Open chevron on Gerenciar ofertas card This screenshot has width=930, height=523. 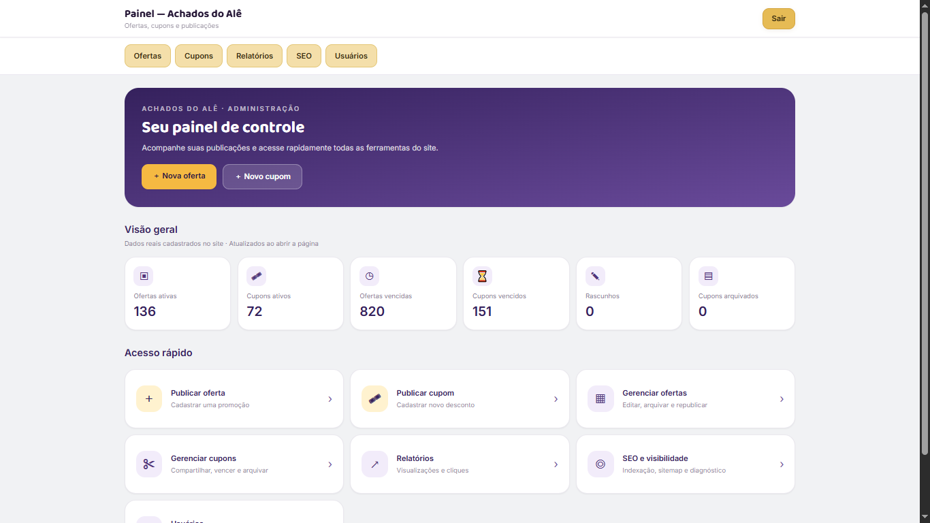click(x=782, y=399)
